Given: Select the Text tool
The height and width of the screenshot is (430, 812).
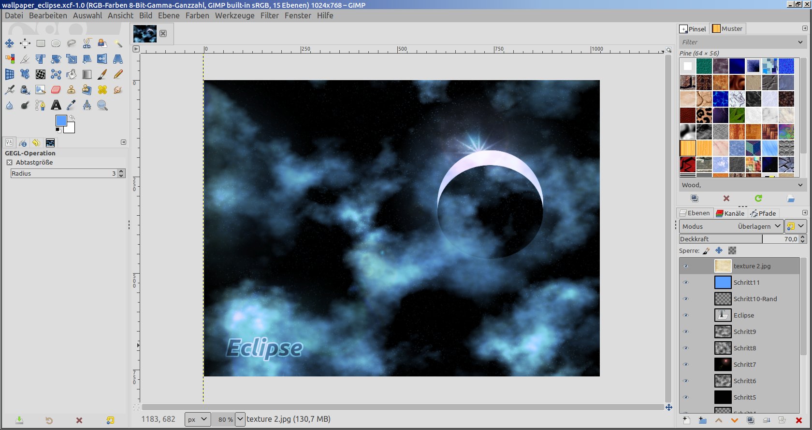Looking at the screenshot, I should [56, 105].
